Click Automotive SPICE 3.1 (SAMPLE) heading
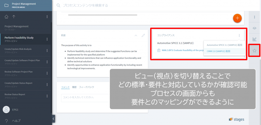Screen dimensions: 261x125 (175, 43)
